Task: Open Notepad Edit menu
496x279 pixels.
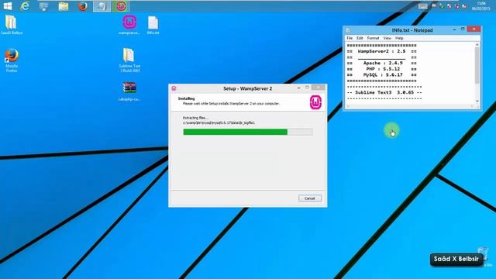Action: point(360,38)
